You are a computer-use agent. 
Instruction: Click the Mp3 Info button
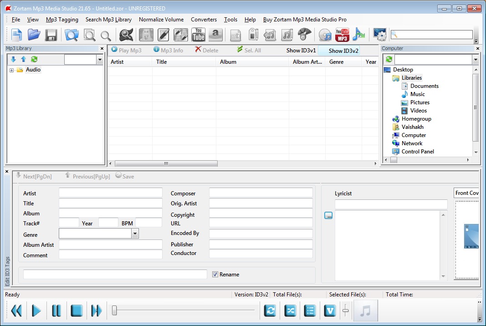[x=168, y=51]
